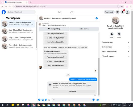133x107 pixels.
Task: Open conversation information icon
Action: [x=97, y=18]
